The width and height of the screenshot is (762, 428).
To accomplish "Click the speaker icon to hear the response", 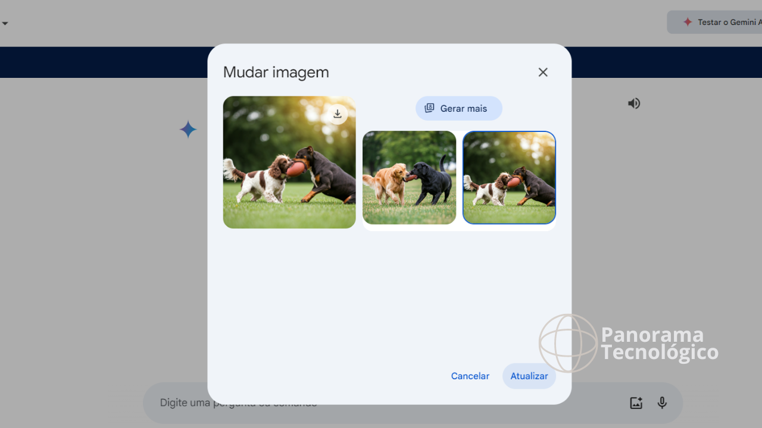I will click(x=633, y=103).
